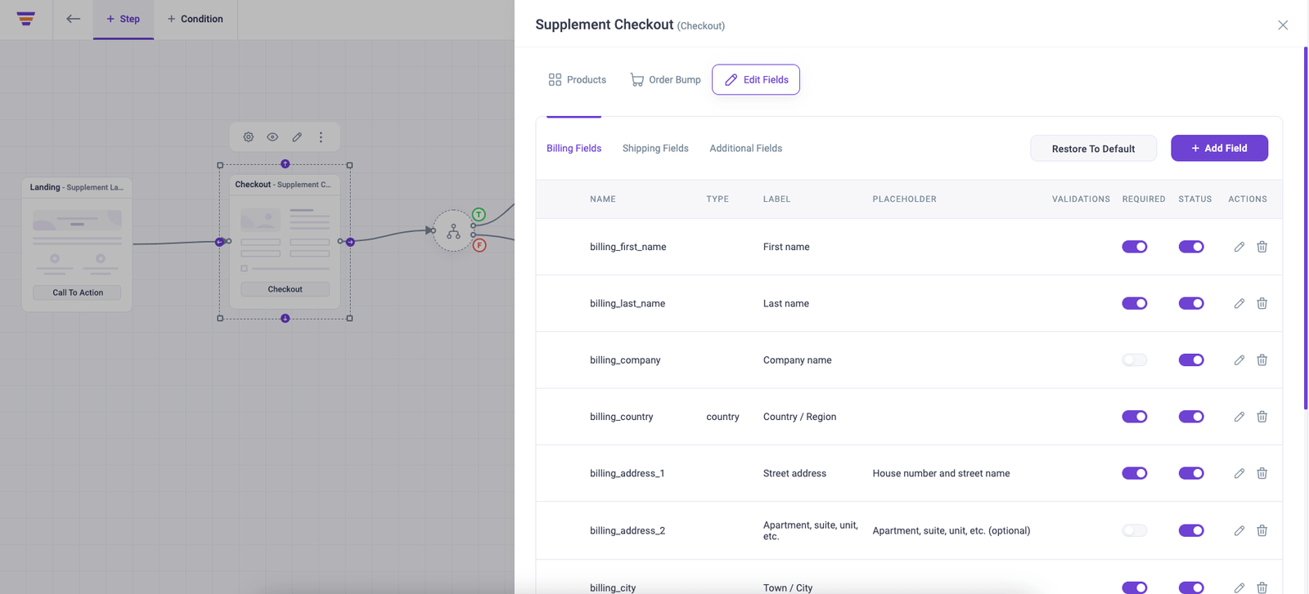Switch to Shipping Fields tab
Image resolution: width=1309 pixels, height=594 pixels.
(x=654, y=149)
